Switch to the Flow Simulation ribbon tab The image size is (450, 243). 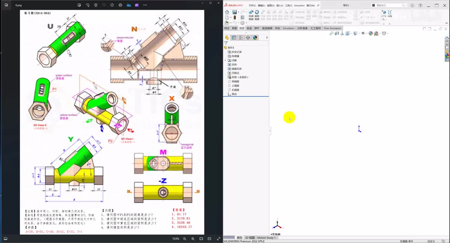[x=333, y=28]
